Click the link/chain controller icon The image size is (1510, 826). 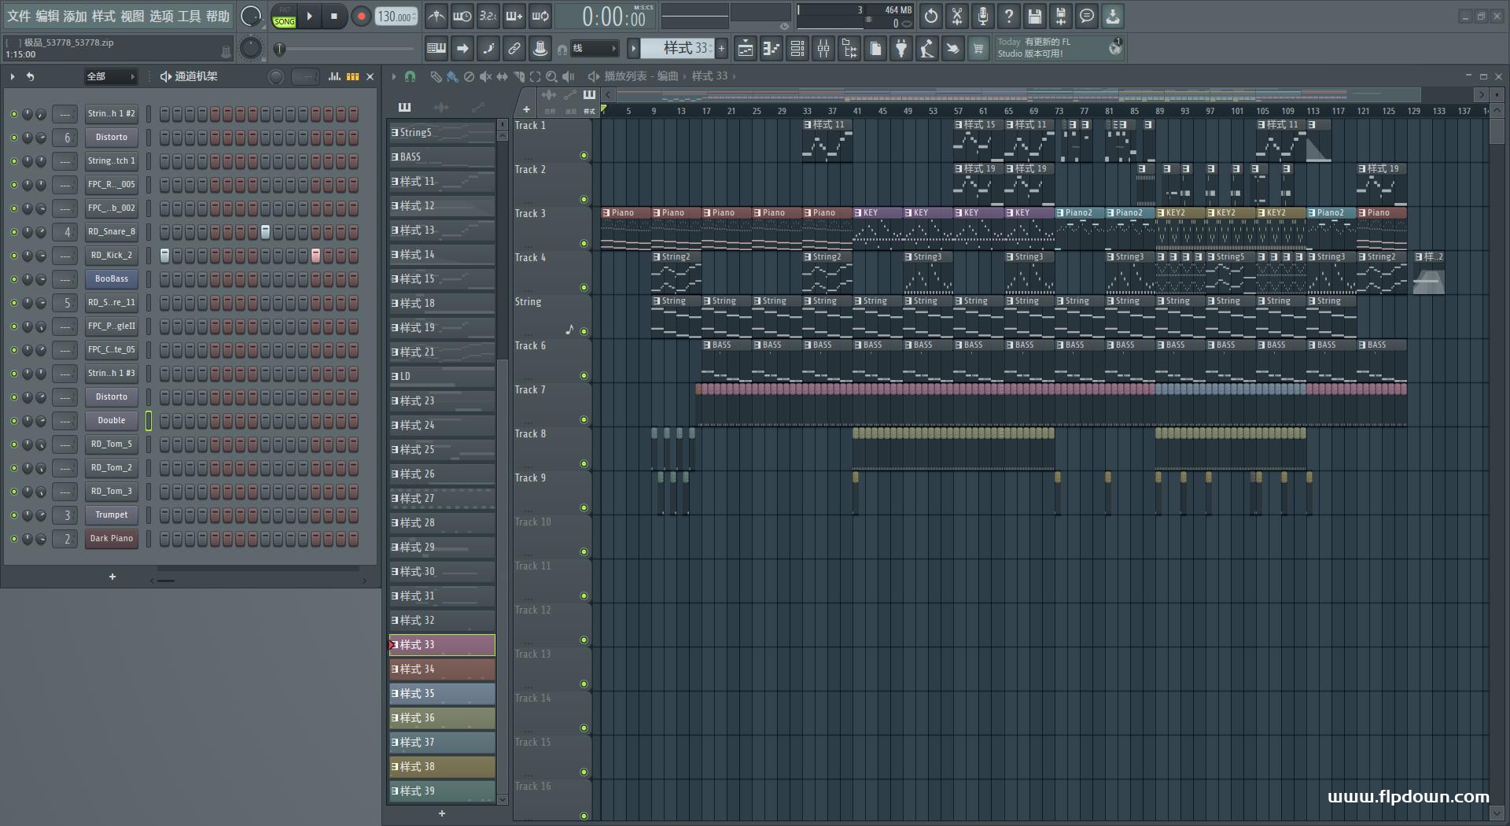[x=514, y=49]
